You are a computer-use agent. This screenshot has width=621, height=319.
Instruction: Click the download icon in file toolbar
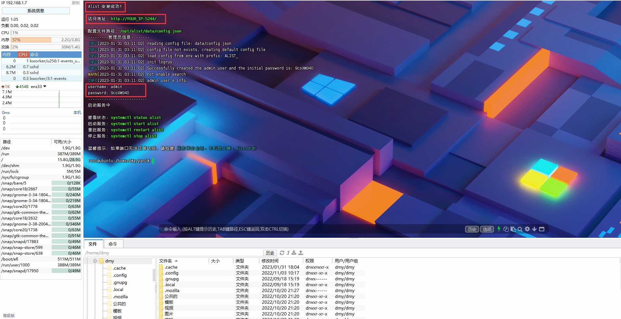click(294, 253)
